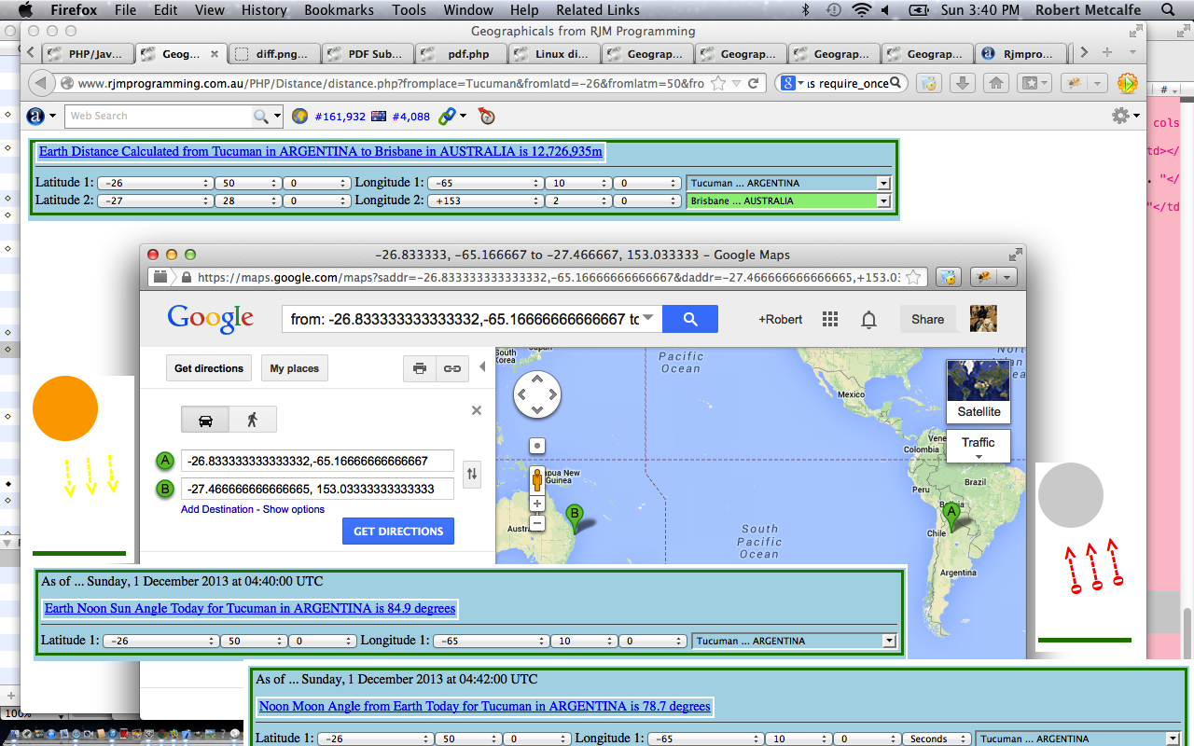
Task: Go to the Firefox home page icon
Action: pyautogui.click(x=996, y=83)
